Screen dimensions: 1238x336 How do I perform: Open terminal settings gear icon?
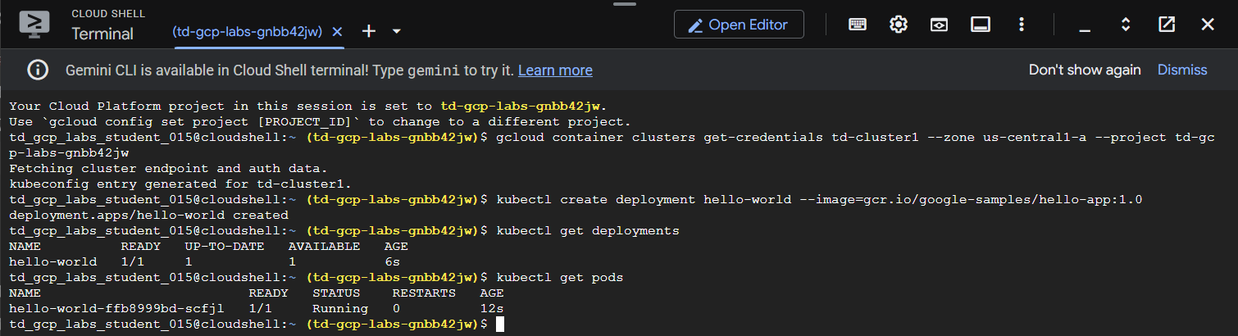899,25
